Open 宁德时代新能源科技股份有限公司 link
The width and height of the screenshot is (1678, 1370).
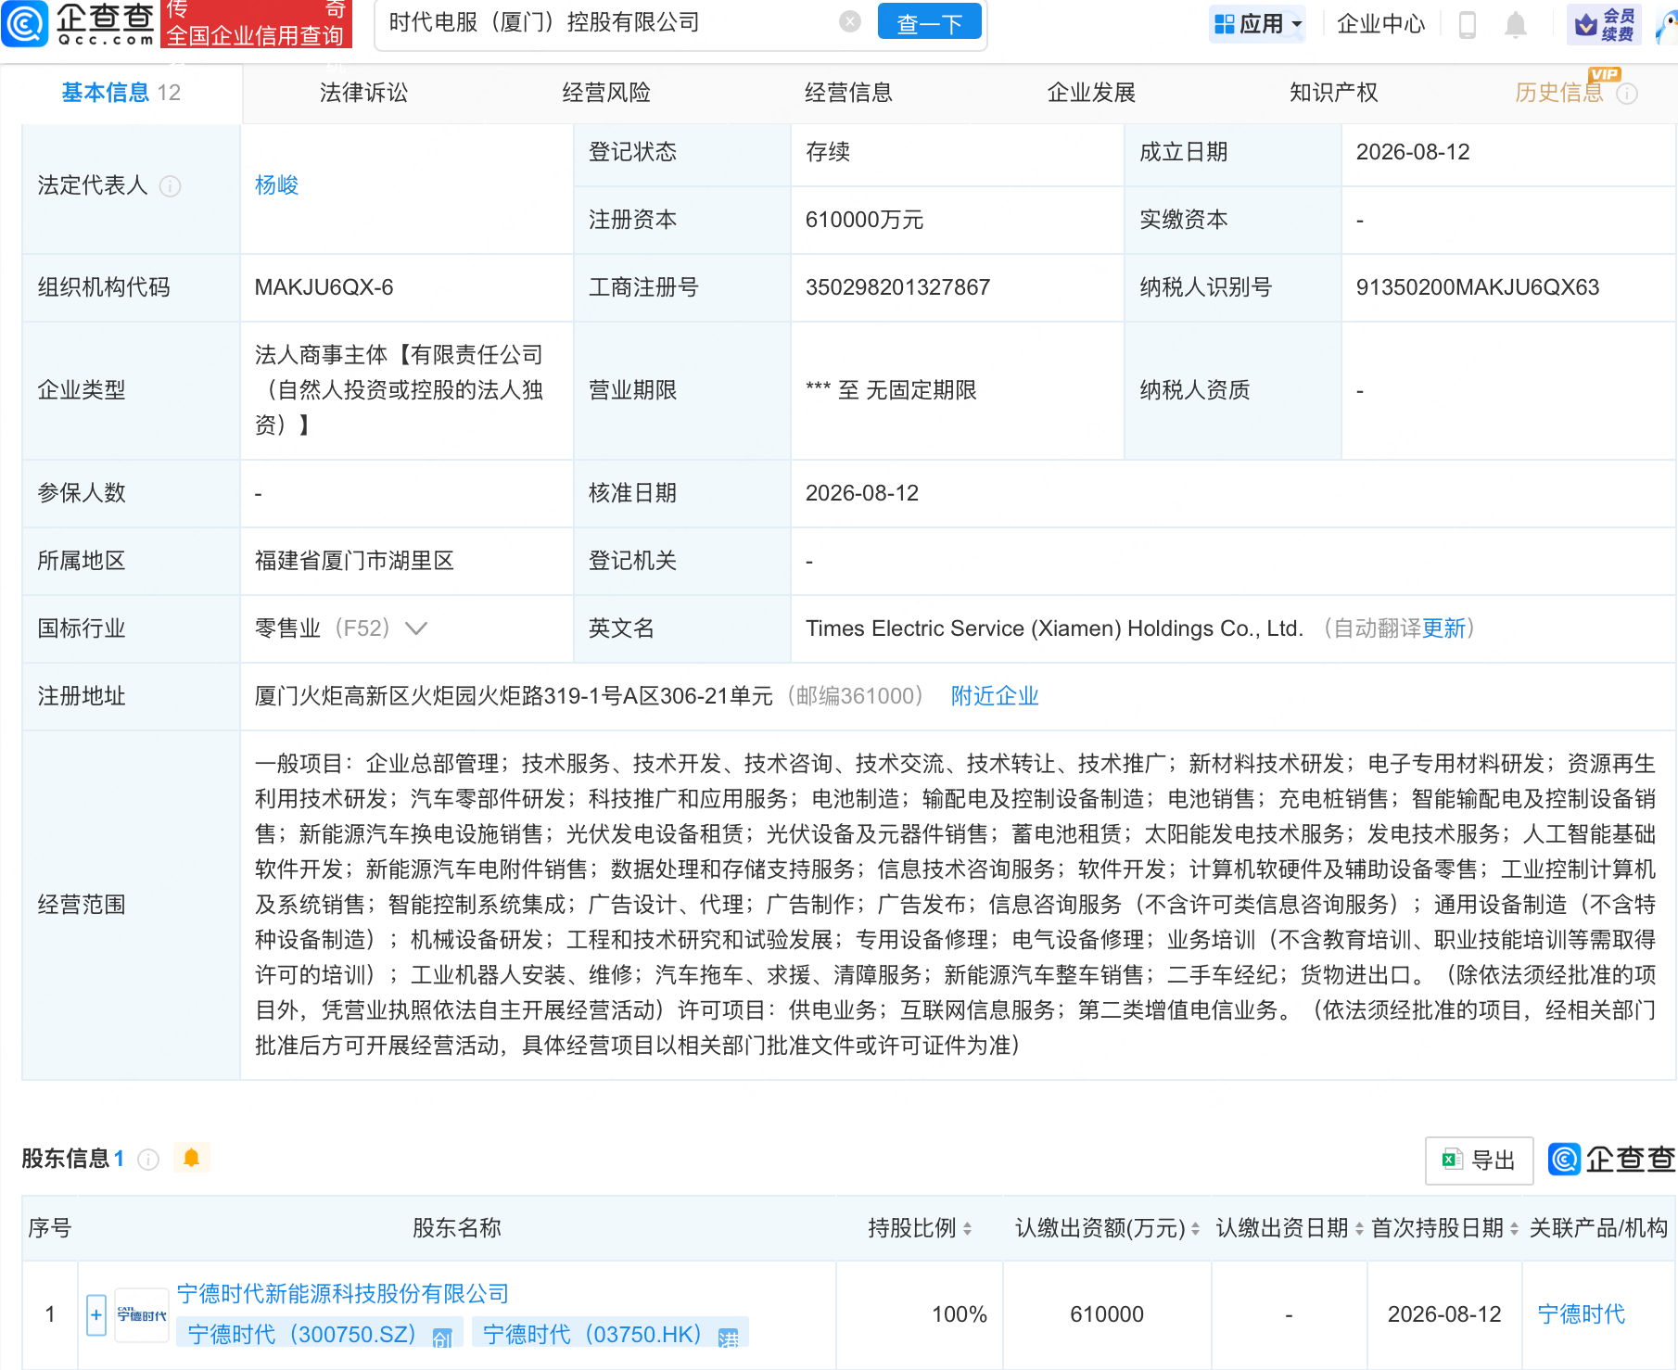(x=343, y=1294)
